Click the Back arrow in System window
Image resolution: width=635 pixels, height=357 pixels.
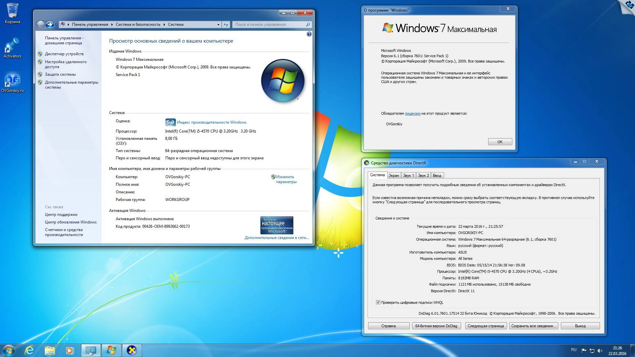[x=40, y=24]
